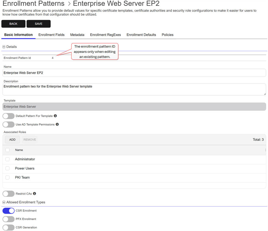268x231 pixels.
Task: Turn on Use AD Template Permissions
Action: click(x=9, y=124)
